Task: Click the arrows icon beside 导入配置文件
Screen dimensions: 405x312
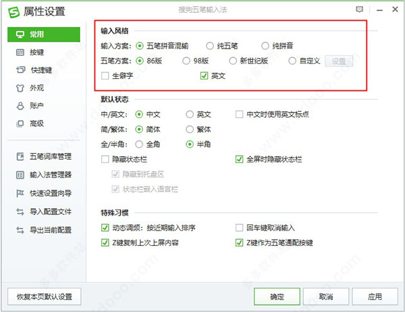Action: pyautogui.click(x=20, y=212)
